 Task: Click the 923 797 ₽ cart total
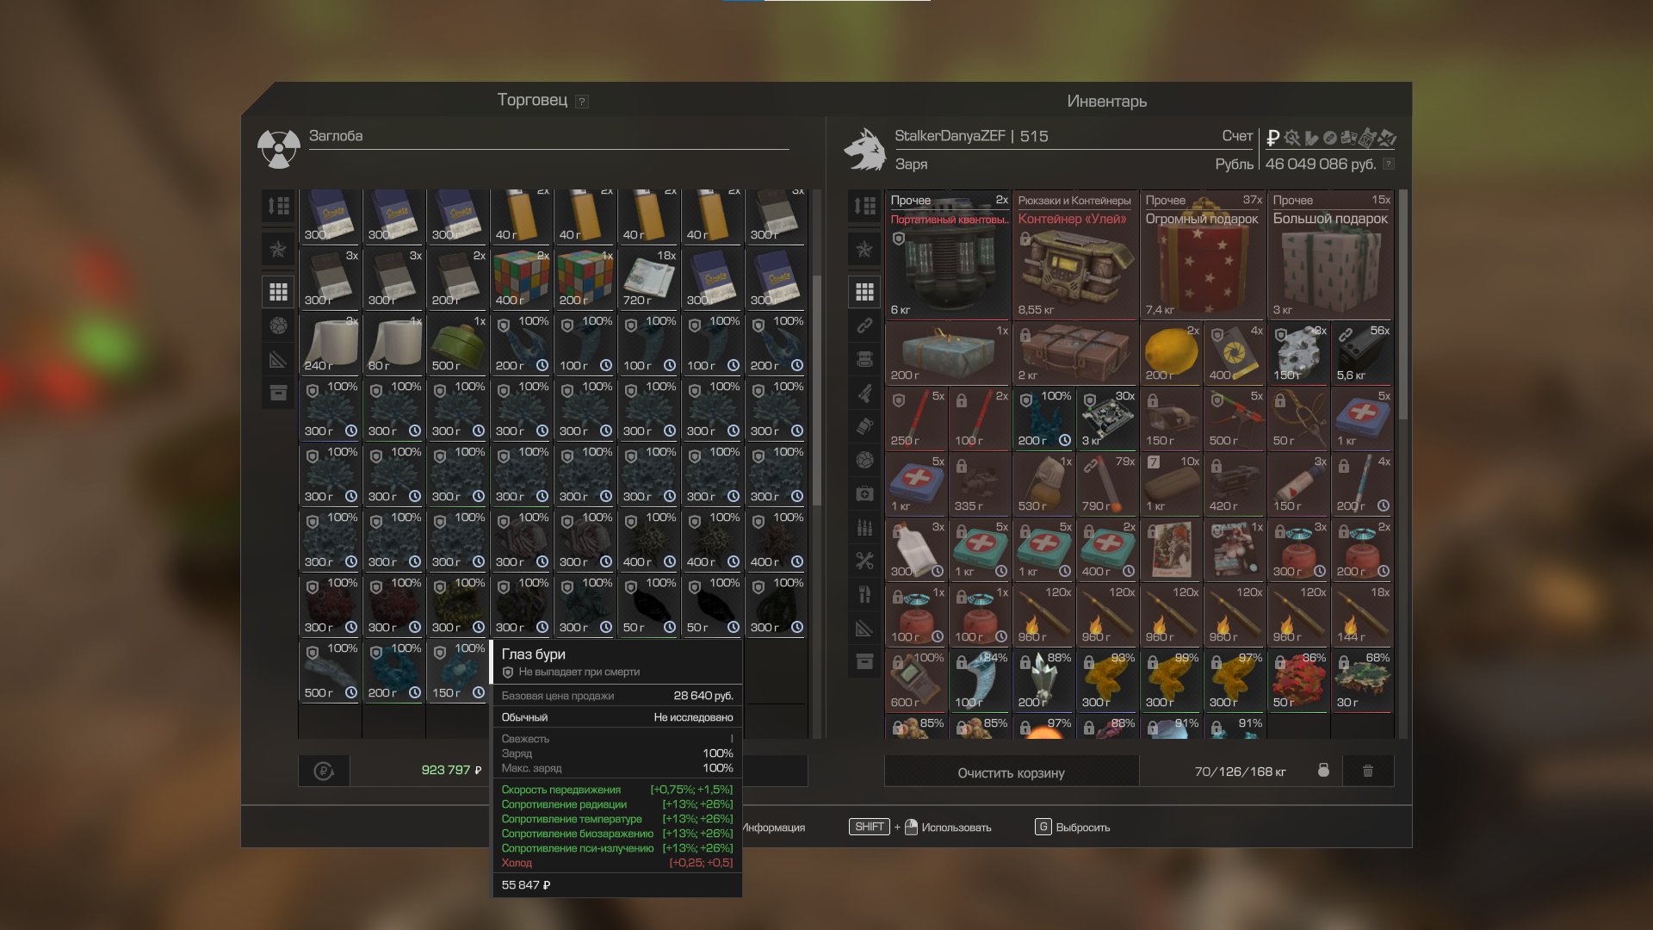pyautogui.click(x=451, y=771)
